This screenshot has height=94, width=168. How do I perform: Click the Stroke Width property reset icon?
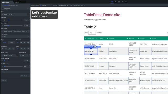click(x=20, y=55)
